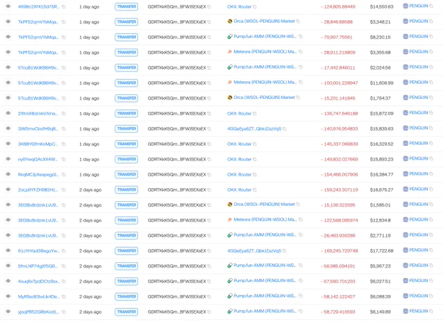The height and width of the screenshot is (321, 443).
Task: Toggle eye icon on 2XtmX8zkVeVJVna row
Action: [8, 113]
